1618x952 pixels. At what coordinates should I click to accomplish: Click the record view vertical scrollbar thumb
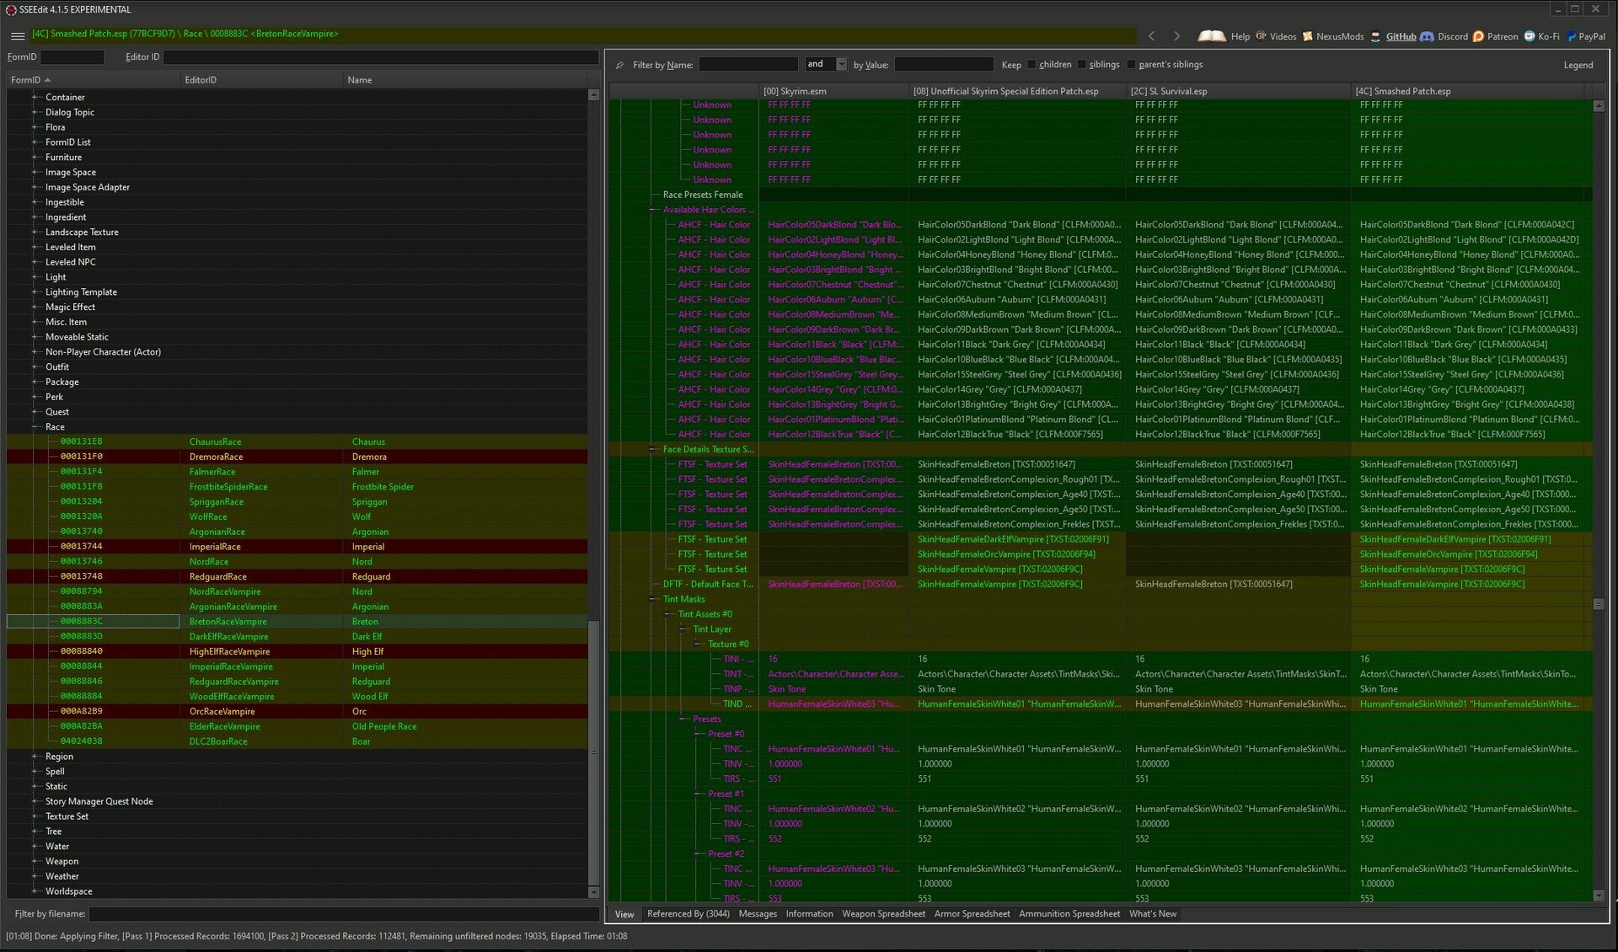tap(1599, 604)
